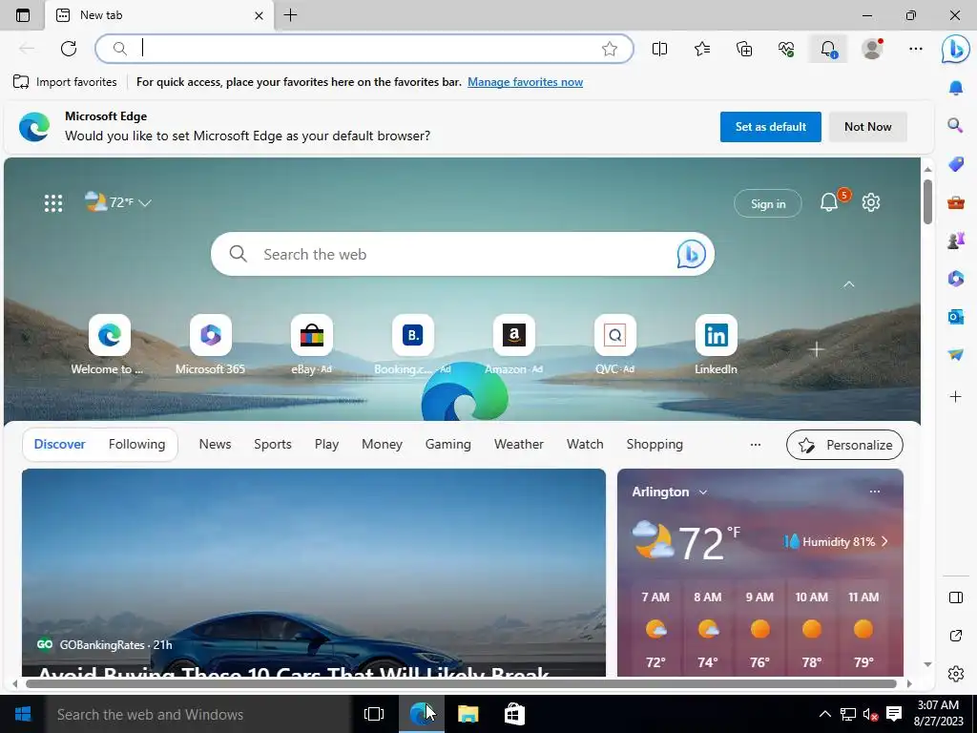
Task: Add a new quick link site
Action: point(817,349)
